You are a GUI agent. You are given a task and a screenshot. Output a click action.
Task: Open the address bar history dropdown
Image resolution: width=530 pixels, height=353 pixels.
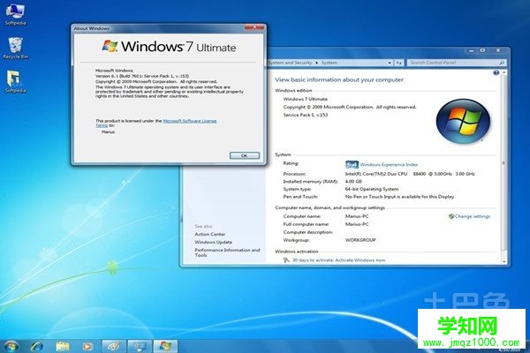tap(390, 63)
